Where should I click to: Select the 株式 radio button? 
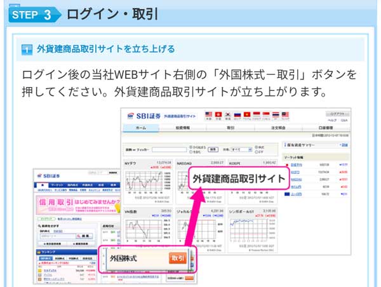point(257,147)
